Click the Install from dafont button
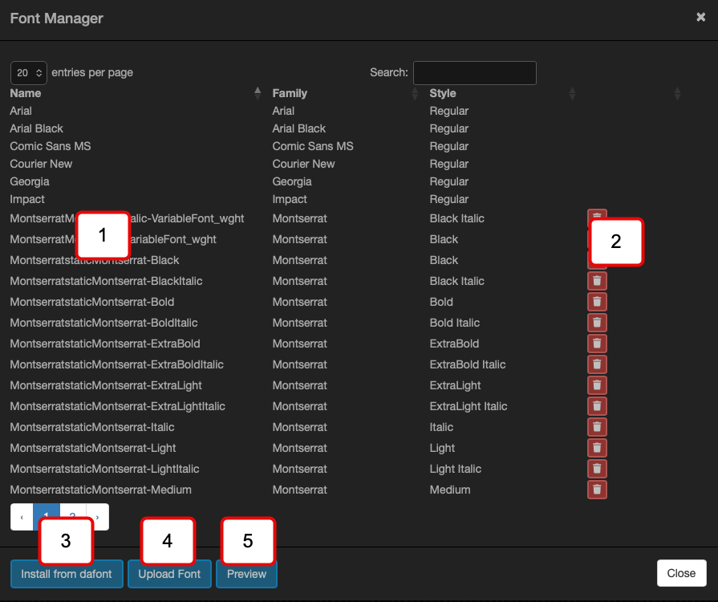The height and width of the screenshot is (602, 718). 67,574
